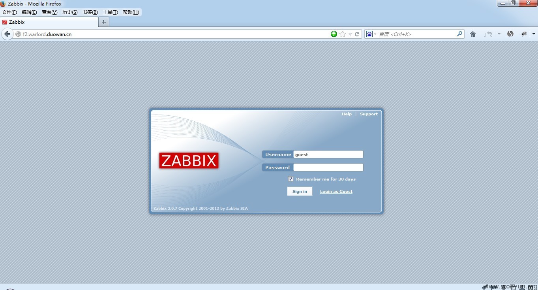
Task: Bookmark this page with the star icon
Action: click(343, 34)
